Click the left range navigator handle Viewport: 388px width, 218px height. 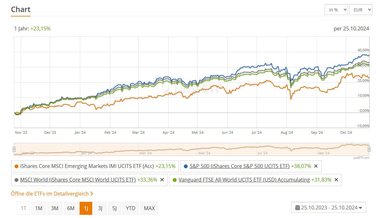14,149
